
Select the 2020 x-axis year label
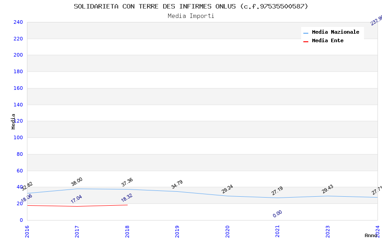pyautogui.click(x=227, y=231)
